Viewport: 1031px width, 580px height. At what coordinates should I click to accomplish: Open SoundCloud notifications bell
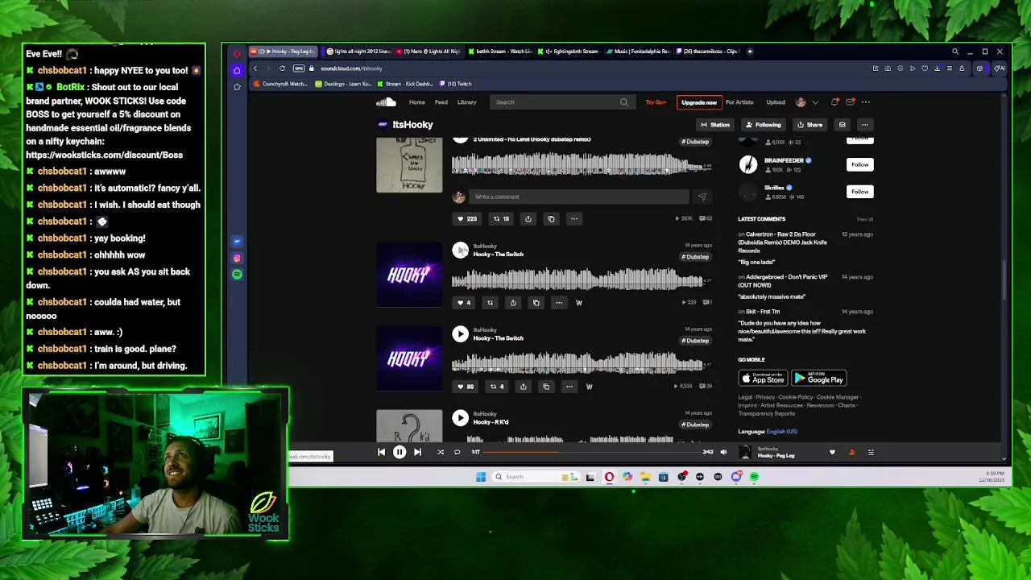tap(835, 102)
